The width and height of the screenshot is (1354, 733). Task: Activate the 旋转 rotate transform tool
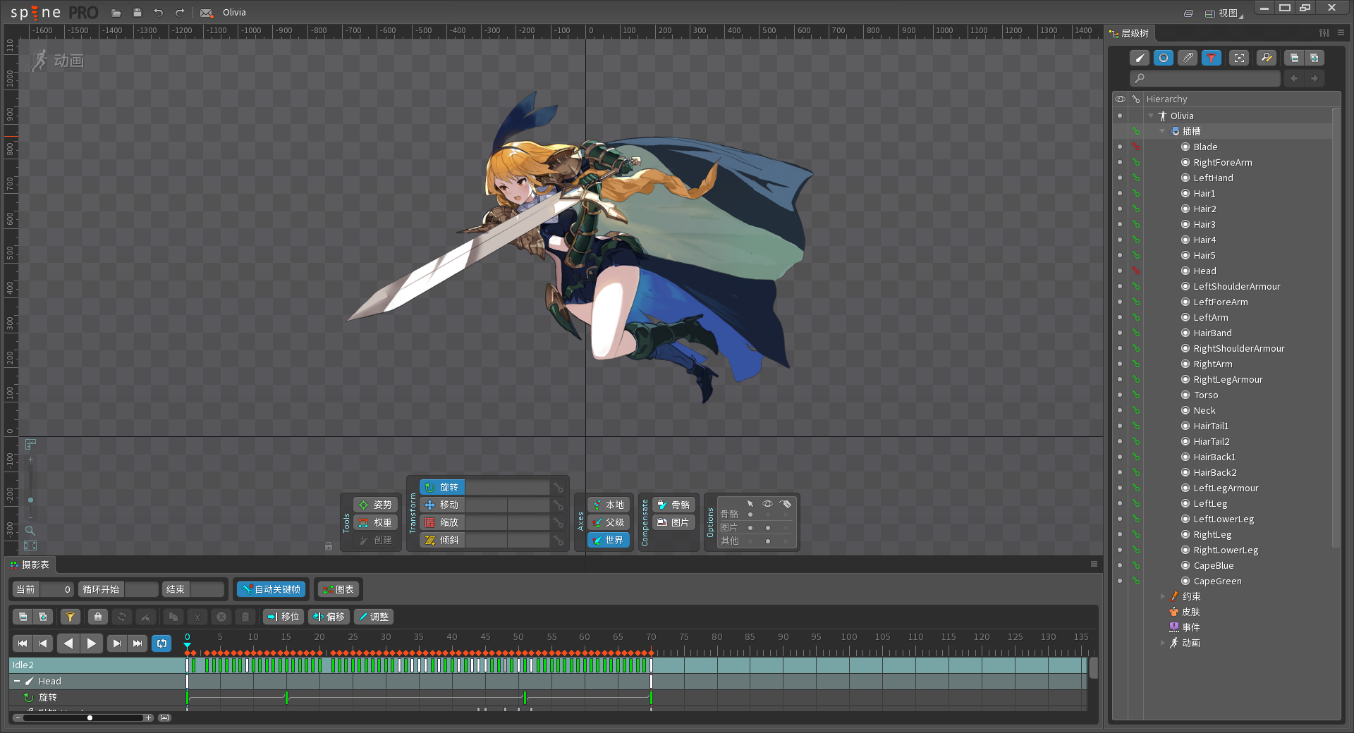pyautogui.click(x=442, y=487)
